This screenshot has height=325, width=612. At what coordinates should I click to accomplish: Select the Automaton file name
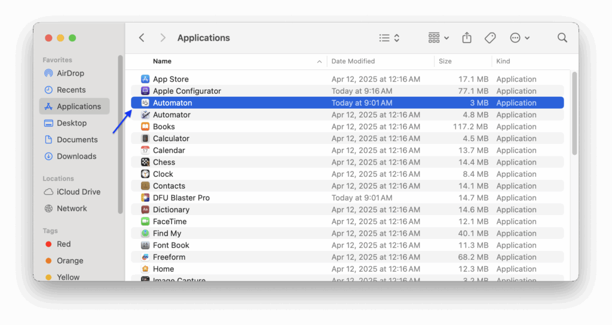173,103
